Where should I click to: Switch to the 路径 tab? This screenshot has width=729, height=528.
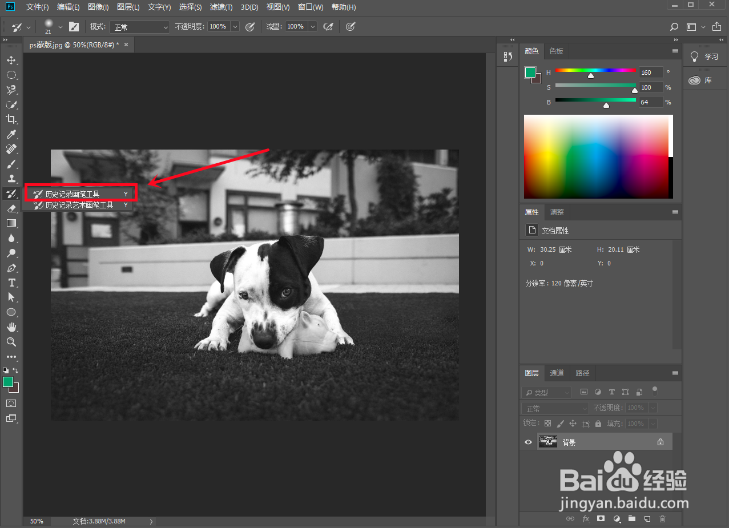tap(582, 373)
